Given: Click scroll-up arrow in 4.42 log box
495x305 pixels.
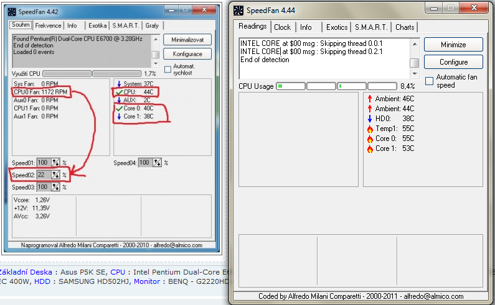Looking at the screenshot, I should tap(156, 39).
